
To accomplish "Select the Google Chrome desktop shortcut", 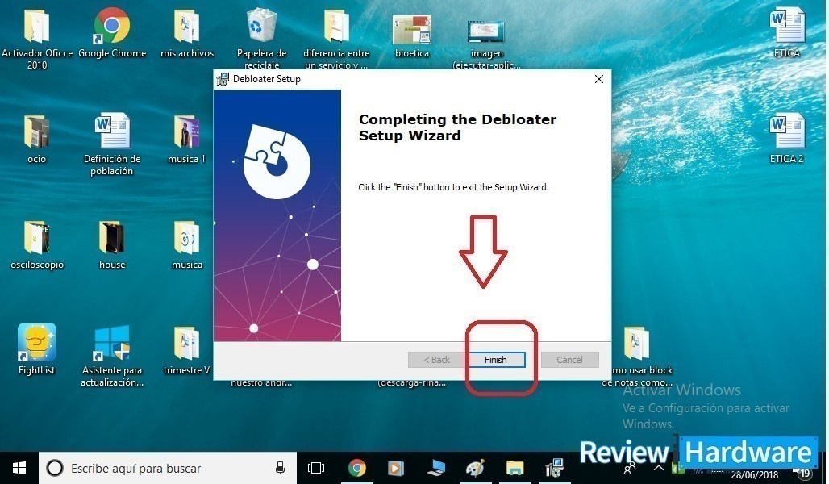I will coord(112,33).
